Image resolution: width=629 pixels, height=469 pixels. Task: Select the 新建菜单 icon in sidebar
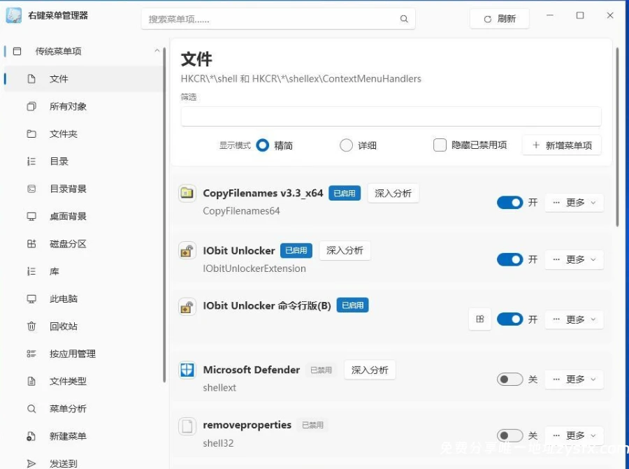point(31,436)
